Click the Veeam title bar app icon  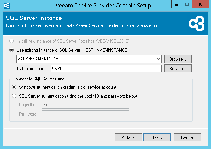click(x=7, y=6)
